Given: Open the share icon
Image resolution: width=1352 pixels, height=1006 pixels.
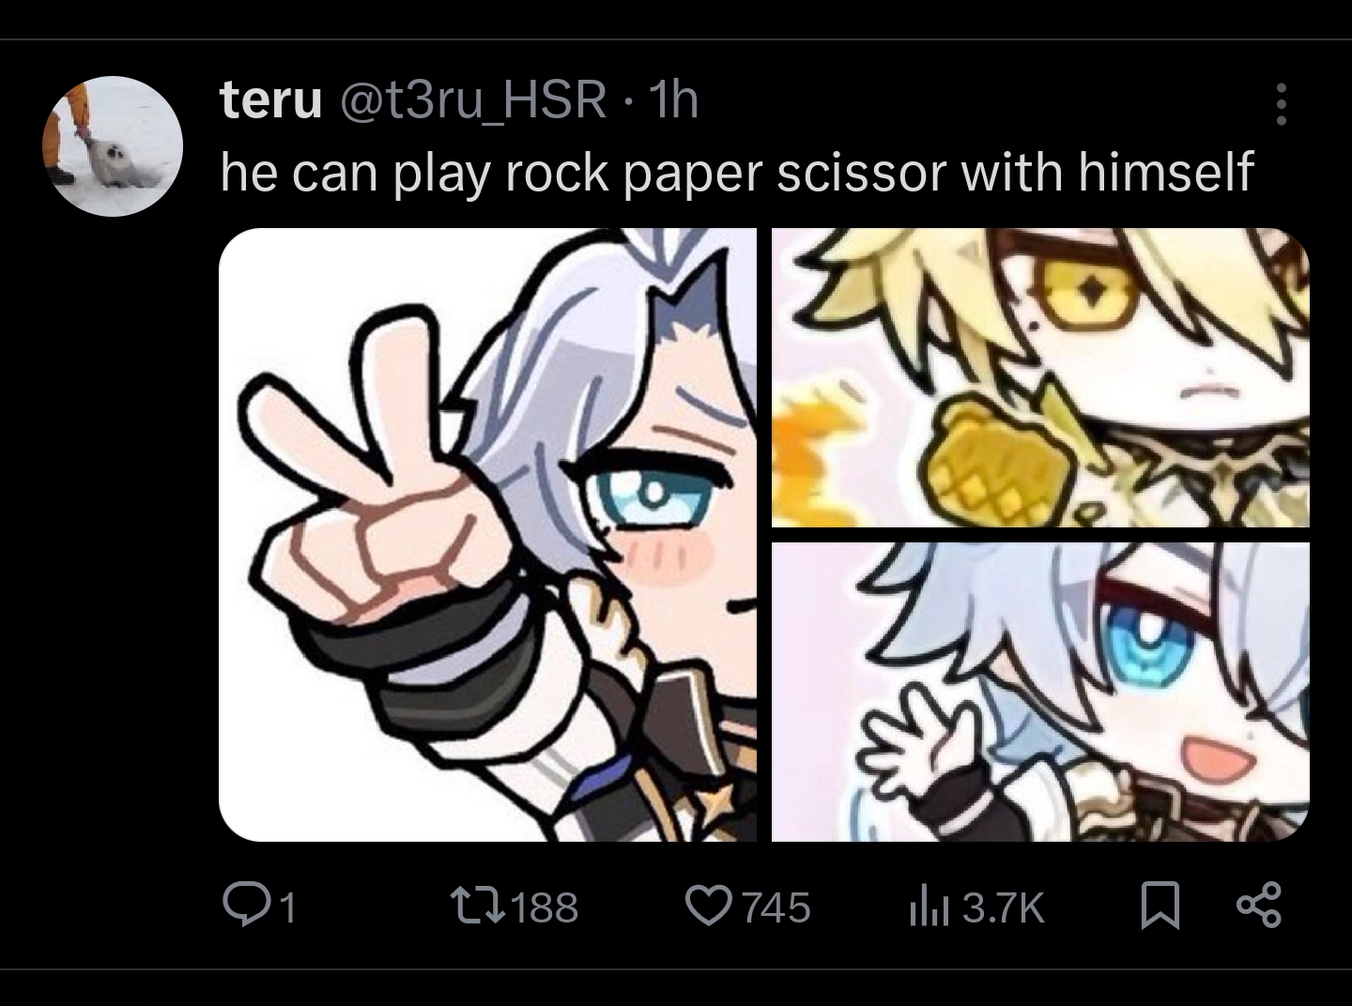Looking at the screenshot, I should (x=1258, y=906).
